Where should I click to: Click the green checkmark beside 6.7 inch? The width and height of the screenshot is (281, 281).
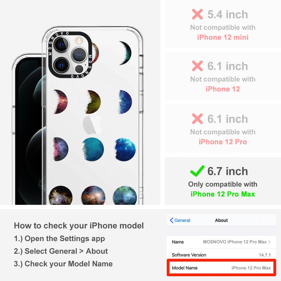(197, 171)
